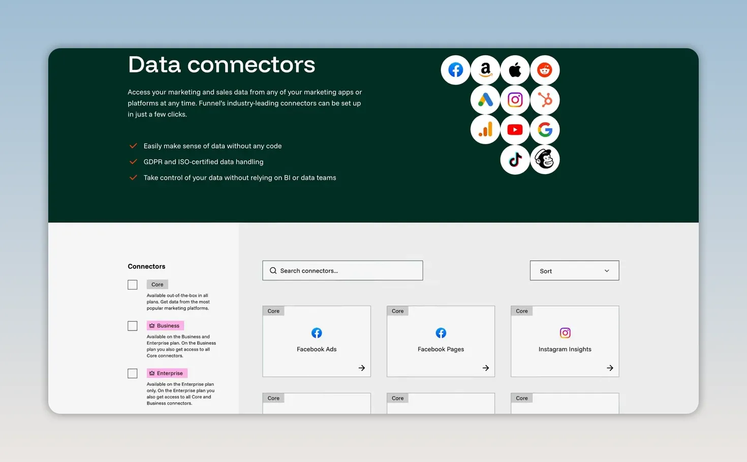
Task: Click the Core tag on the Facebook Pages card
Action: coord(397,311)
